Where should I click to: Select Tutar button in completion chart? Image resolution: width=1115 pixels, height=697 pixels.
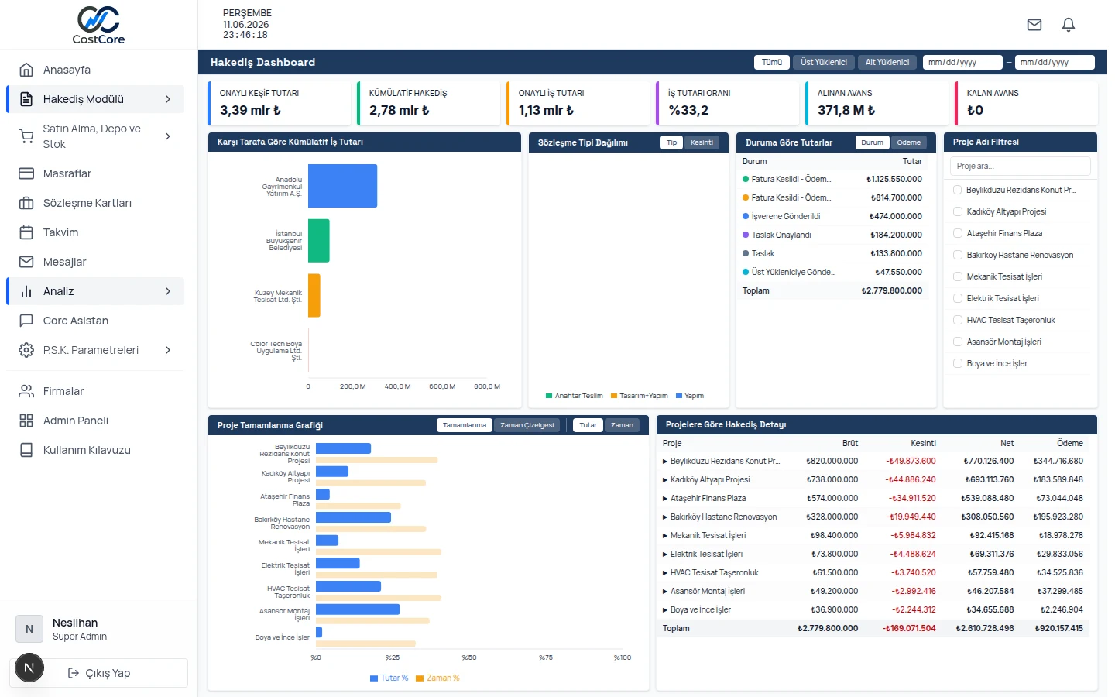click(x=588, y=425)
